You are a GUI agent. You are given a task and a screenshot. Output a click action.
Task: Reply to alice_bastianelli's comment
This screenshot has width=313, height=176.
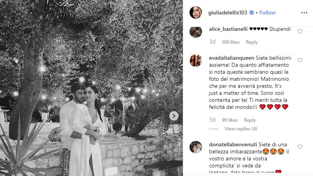point(252,42)
